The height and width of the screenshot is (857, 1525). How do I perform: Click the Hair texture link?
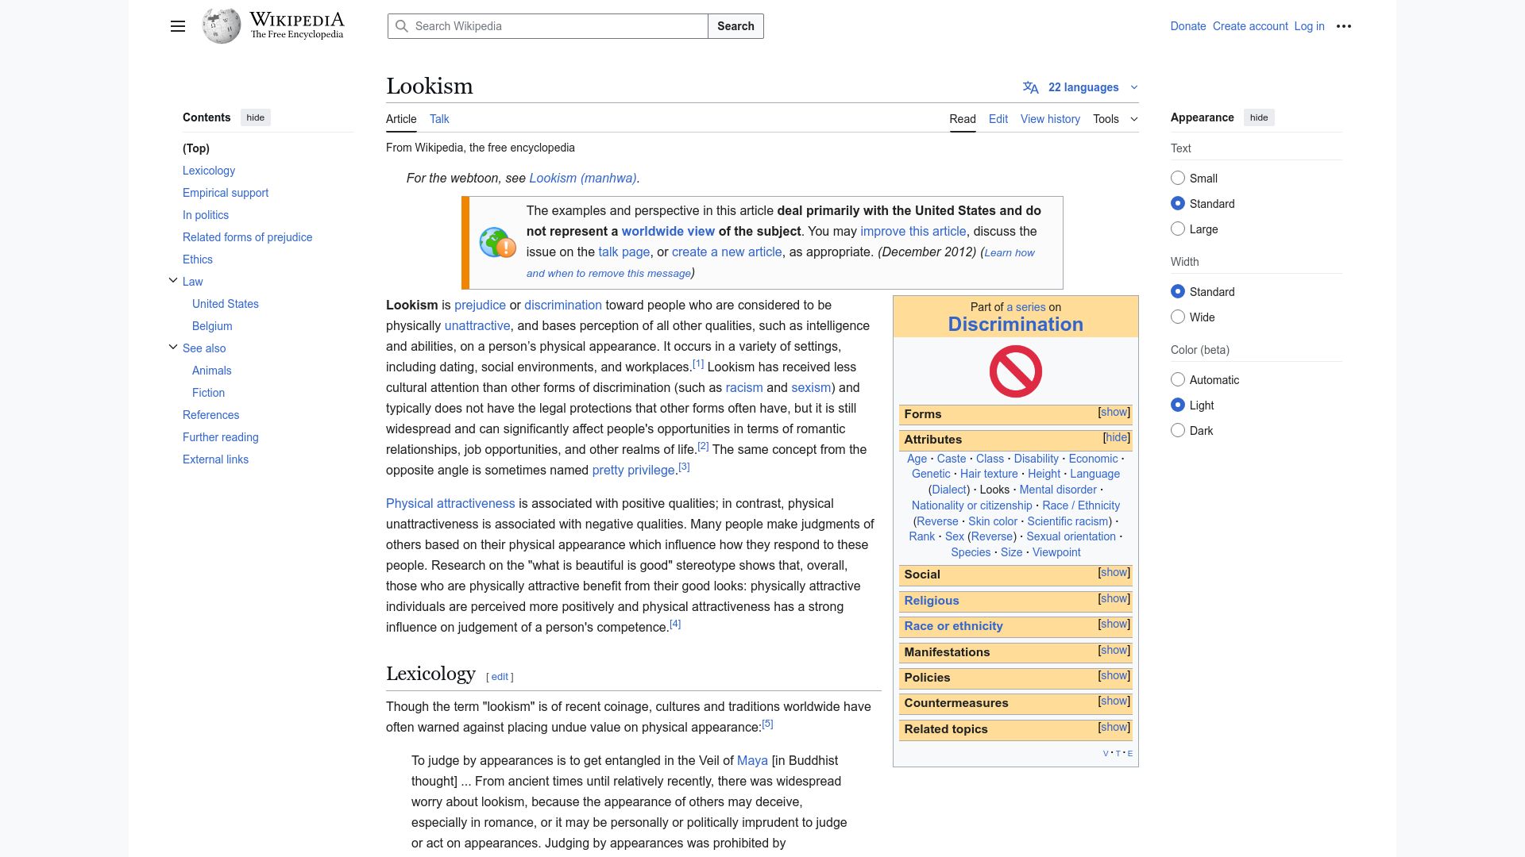coord(989,474)
